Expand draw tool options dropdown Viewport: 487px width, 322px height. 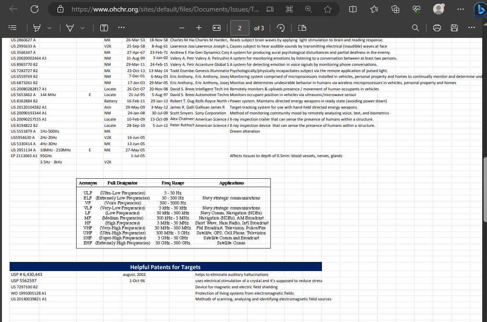coord(83,28)
